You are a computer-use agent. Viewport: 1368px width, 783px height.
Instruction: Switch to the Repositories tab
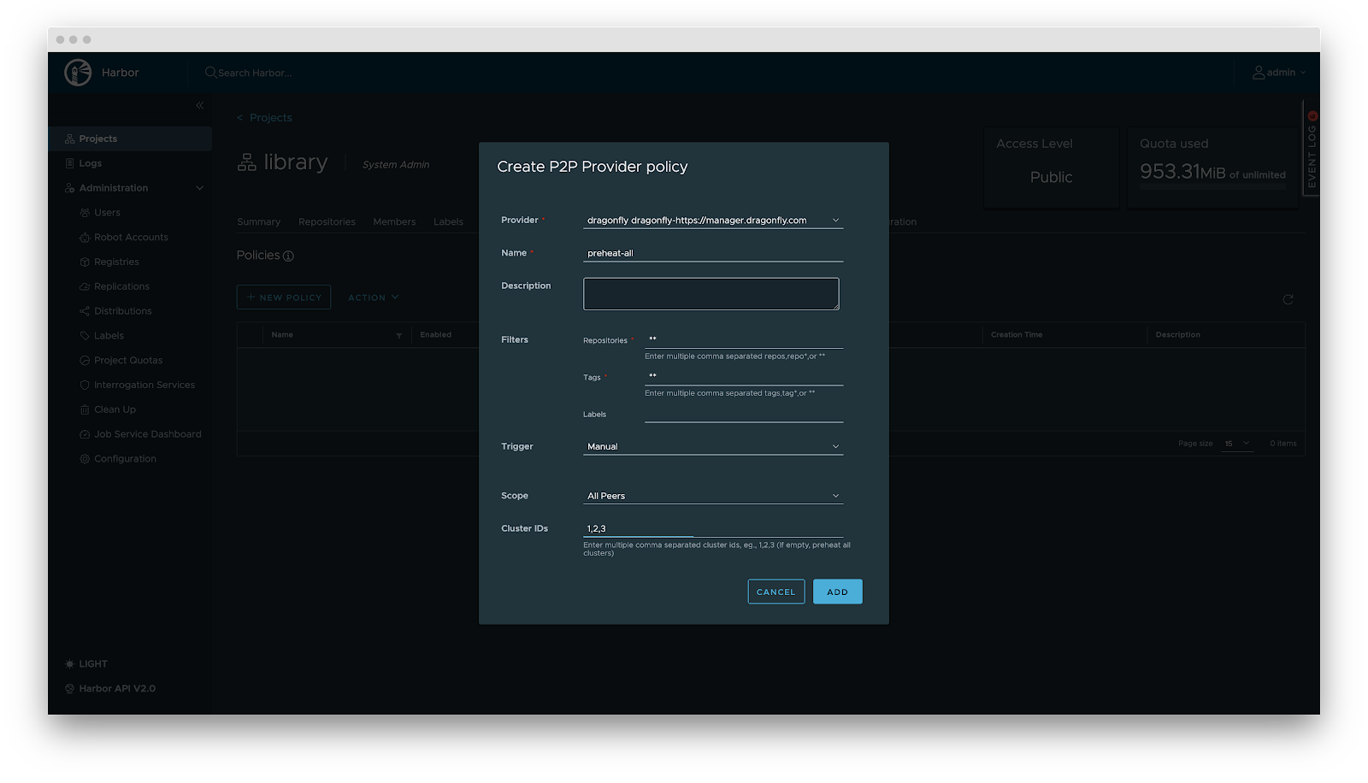pyautogui.click(x=327, y=222)
